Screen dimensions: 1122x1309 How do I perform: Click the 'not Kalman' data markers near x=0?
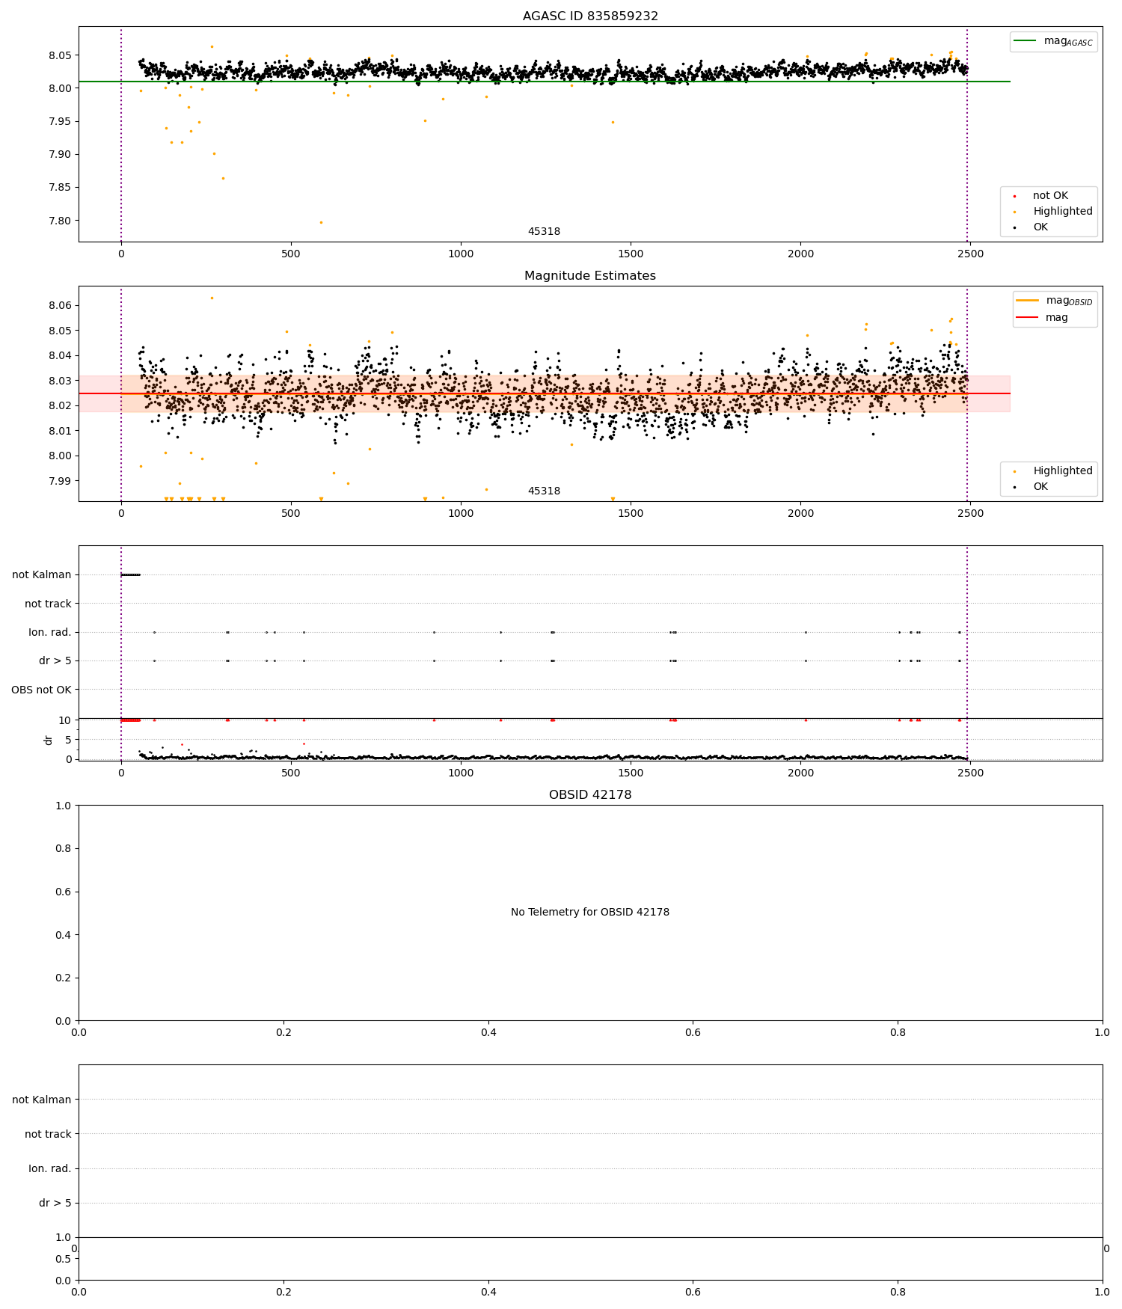[130, 574]
